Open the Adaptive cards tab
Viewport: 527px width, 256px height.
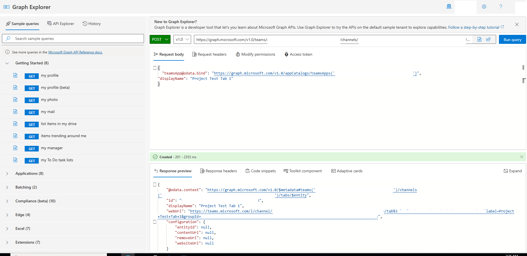tap(347, 171)
